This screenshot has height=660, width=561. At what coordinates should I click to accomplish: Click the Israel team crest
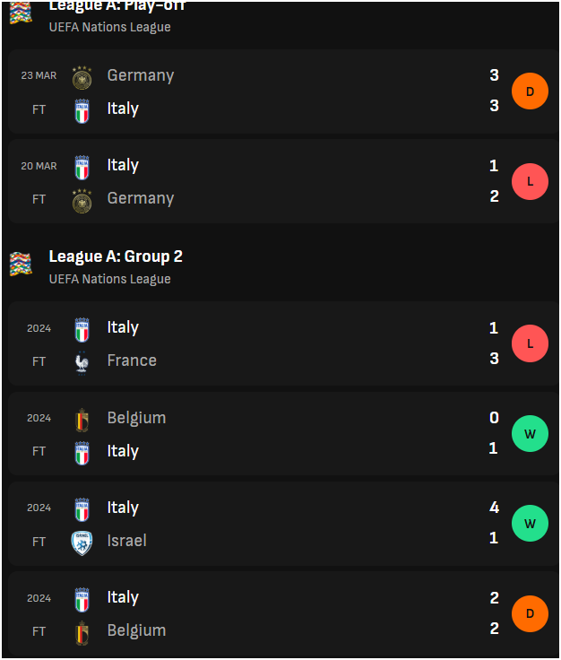point(82,543)
